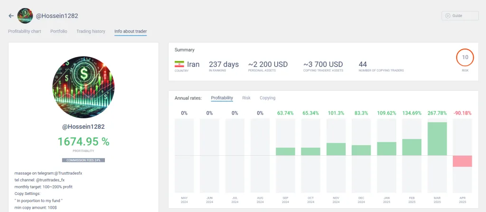Select the Trading history tab
Image resolution: width=486 pixels, height=212 pixels.
pos(91,32)
